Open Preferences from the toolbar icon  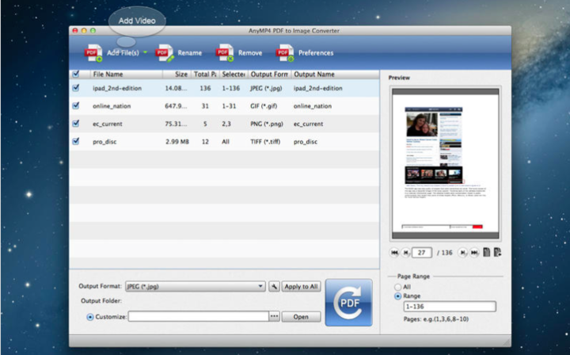click(x=285, y=53)
